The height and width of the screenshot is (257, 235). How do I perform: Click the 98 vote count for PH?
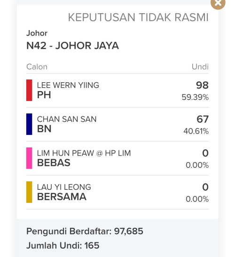pyautogui.click(x=203, y=85)
